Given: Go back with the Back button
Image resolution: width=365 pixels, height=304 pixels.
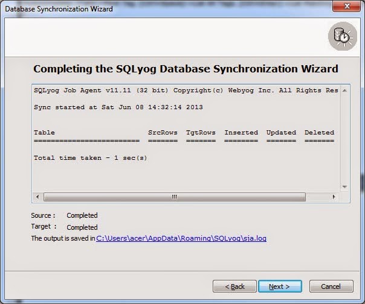Looking at the screenshot, I should click(x=234, y=287).
